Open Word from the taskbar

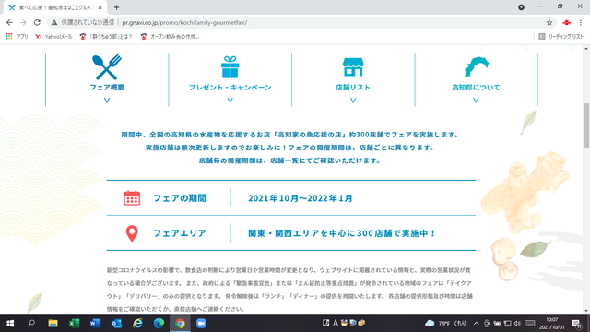coord(95,324)
